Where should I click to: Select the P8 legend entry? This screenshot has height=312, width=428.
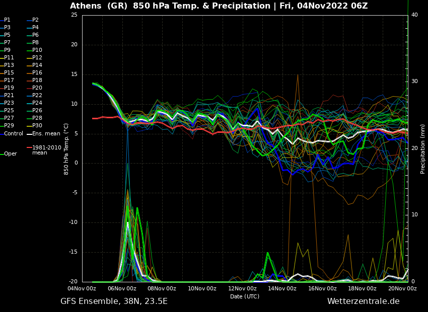click(x=33, y=43)
